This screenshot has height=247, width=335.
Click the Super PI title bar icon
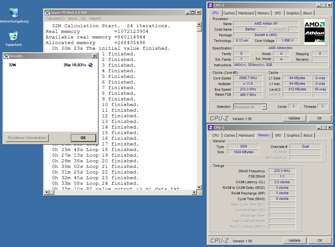47,13
